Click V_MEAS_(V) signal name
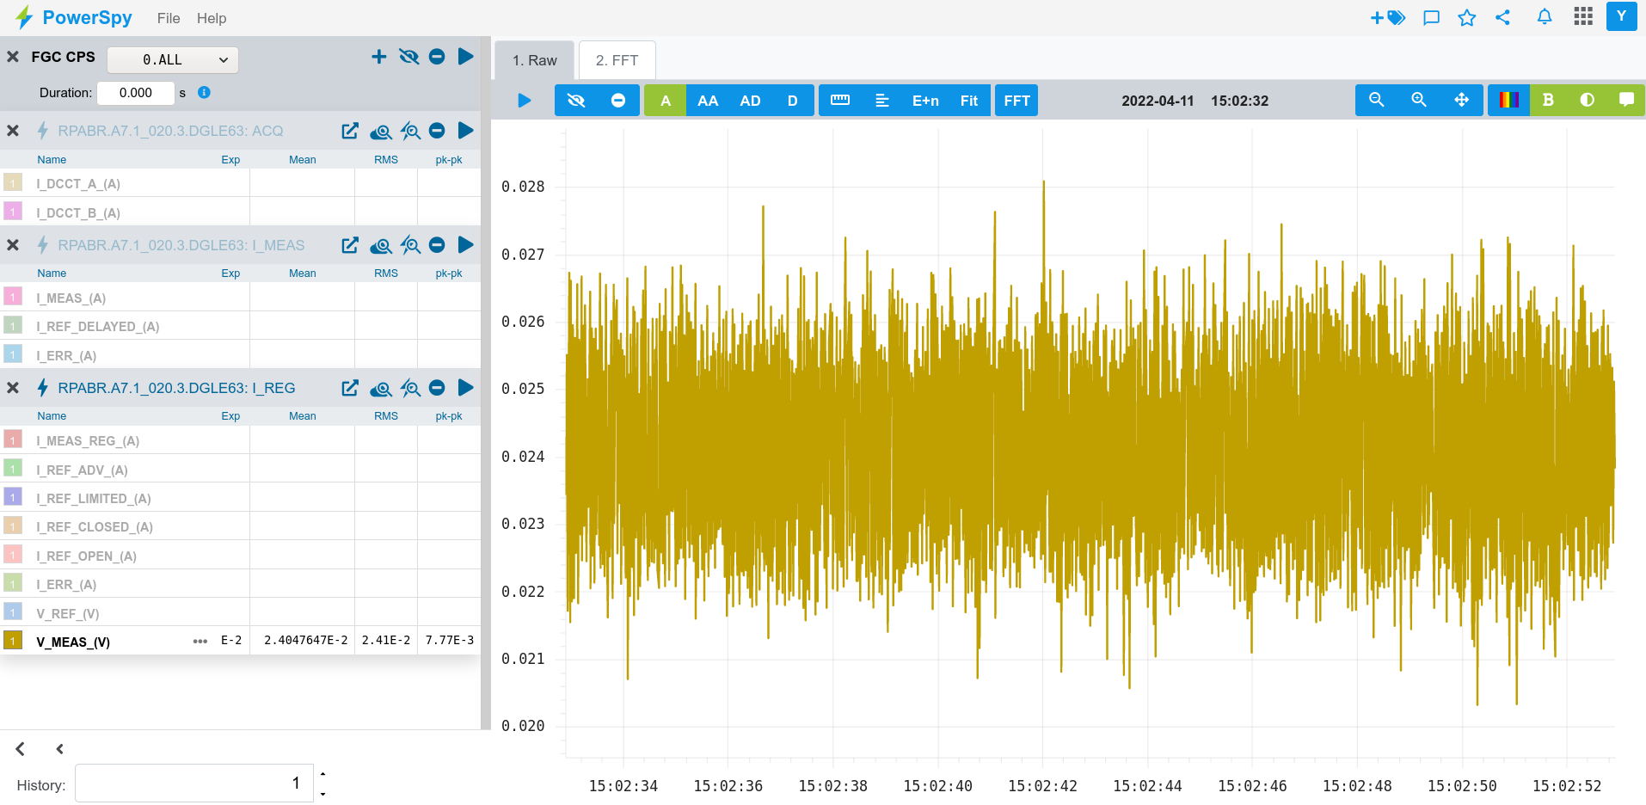Screen dimensions: 1646x805 [x=73, y=642]
